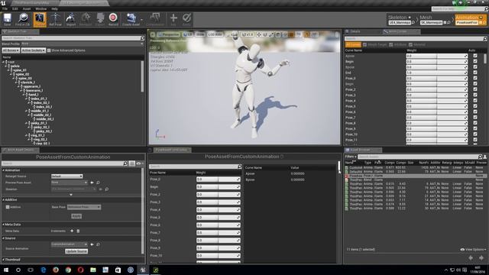The image size is (489, 275).
Task: Open Edge browser icon in taskbar
Action: [x=43, y=270]
